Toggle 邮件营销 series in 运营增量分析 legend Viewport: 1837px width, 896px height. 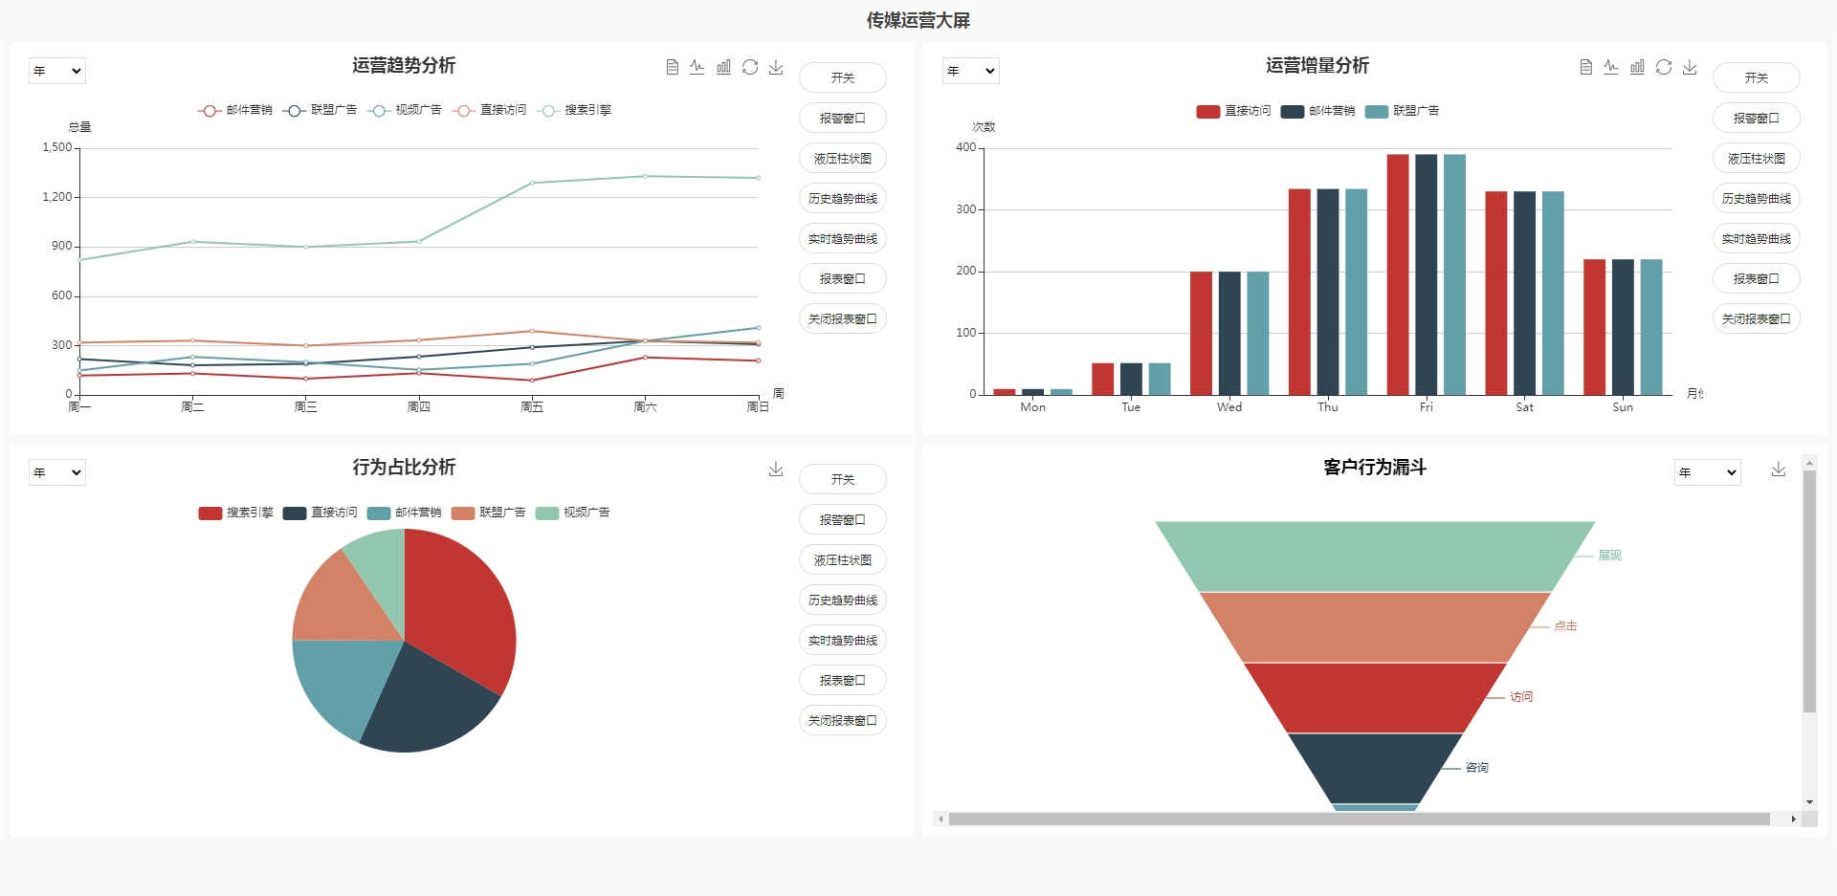coord(1318,112)
